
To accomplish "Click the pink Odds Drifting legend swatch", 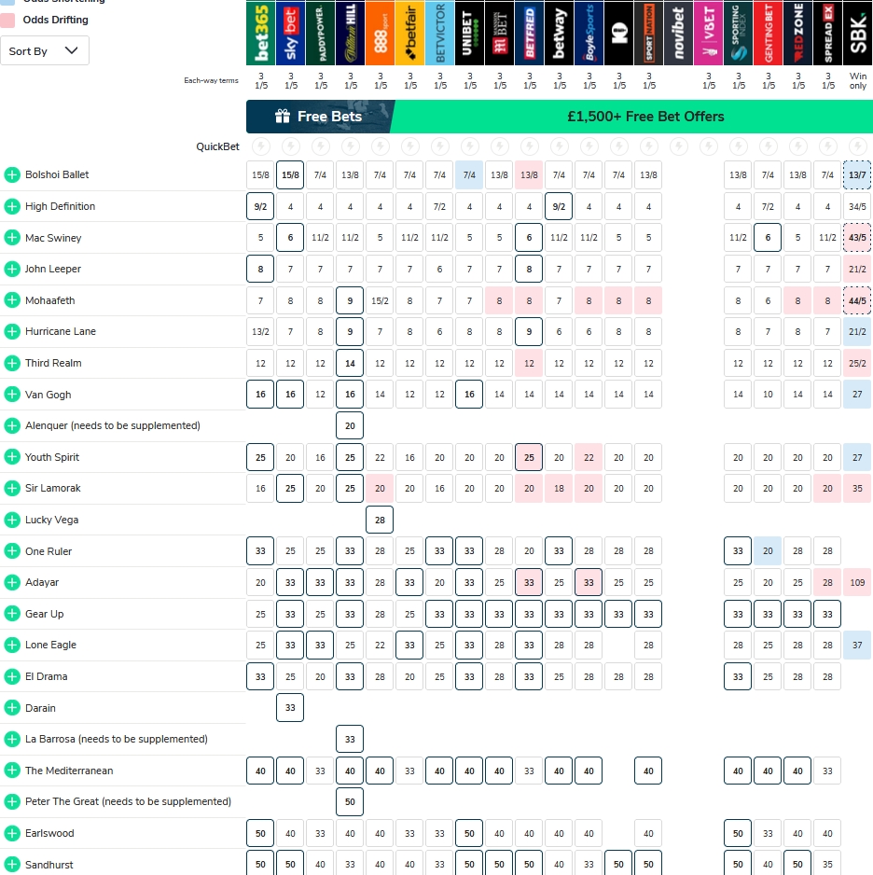I will pos(7,20).
